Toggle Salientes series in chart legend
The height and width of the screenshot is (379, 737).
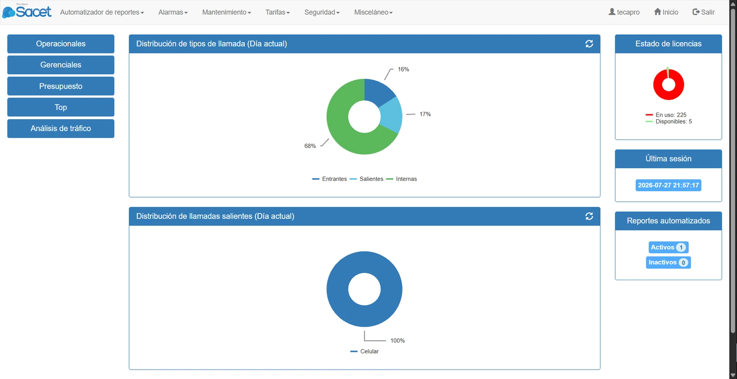pos(367,179)
